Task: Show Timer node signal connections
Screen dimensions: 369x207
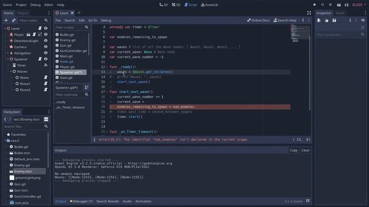Action: point(46,65)
